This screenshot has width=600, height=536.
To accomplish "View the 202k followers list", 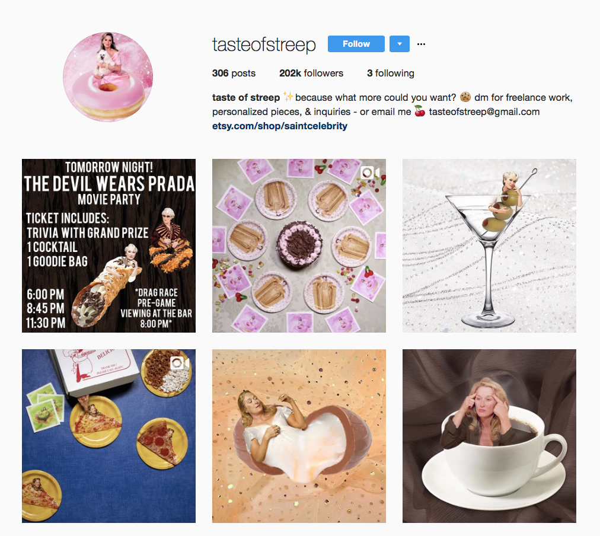I will [311, 73].
